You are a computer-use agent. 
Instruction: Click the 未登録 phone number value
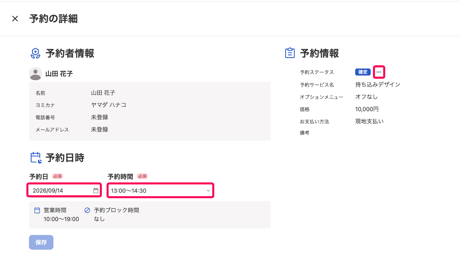100,117
